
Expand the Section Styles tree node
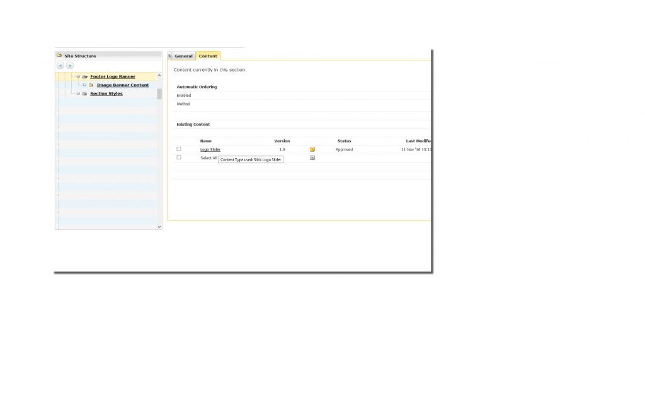tap(78, 94)
